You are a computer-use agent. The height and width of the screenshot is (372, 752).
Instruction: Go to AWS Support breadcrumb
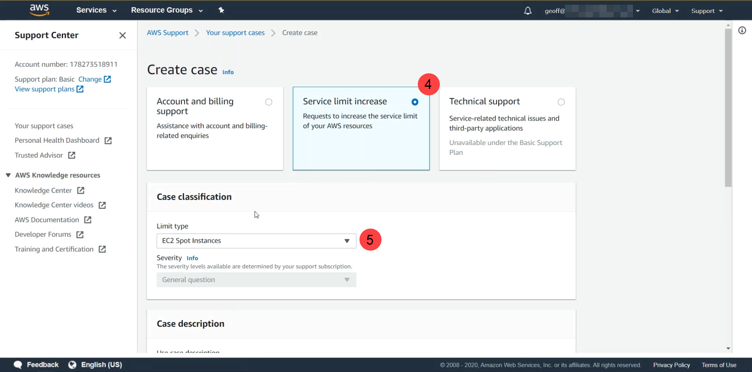[168, 33]
